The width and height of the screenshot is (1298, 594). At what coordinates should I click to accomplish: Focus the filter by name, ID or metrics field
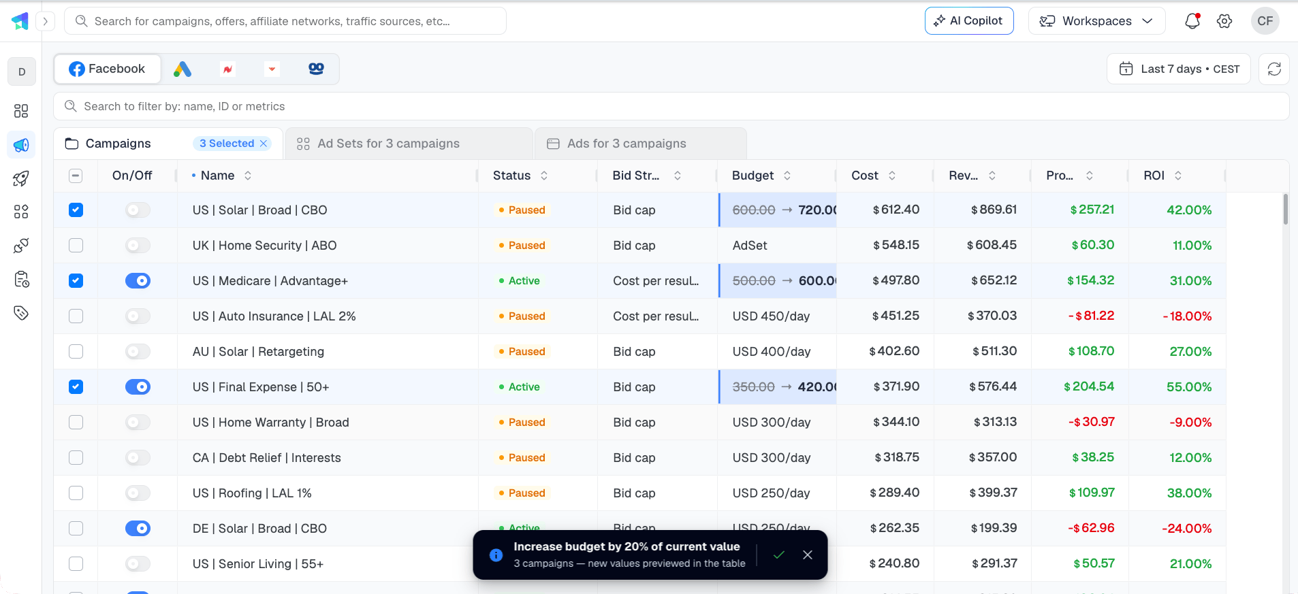click(x=671, y=106)
